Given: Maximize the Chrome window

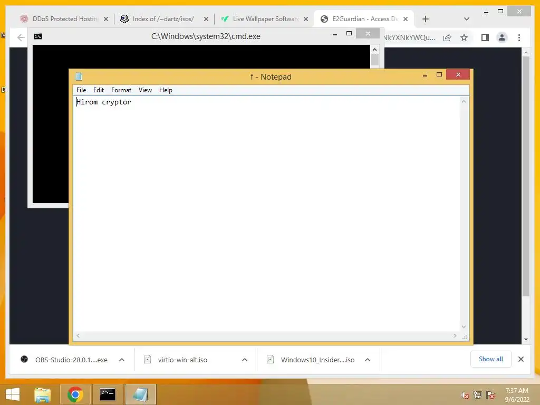Looking at the screenshot, I should click(500, 12).
